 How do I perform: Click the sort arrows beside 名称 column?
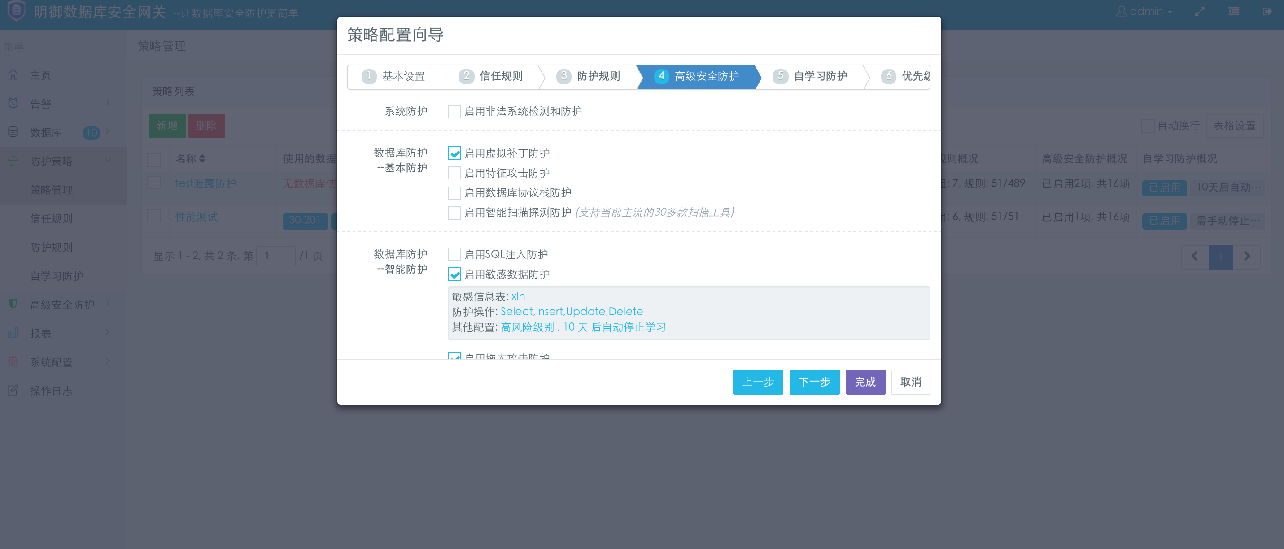click(202, 159)
